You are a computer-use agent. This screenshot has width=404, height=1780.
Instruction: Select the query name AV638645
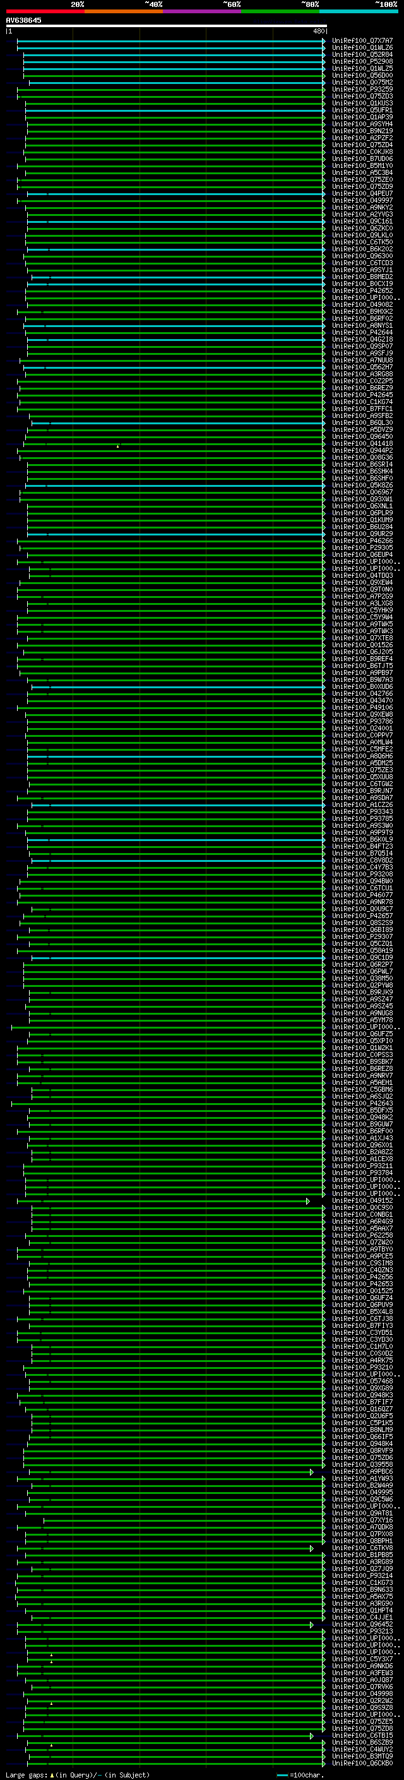[23, 21]
